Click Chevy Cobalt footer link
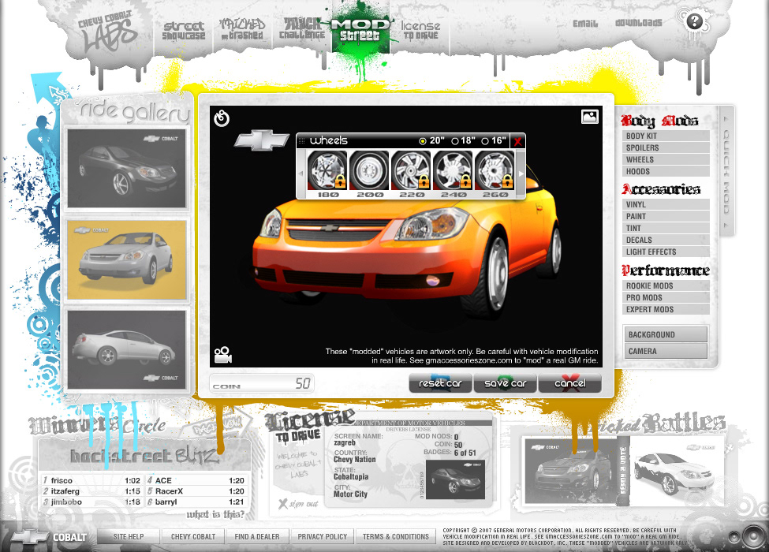Viewport: 769px width, 552px height. coord(193,537)
